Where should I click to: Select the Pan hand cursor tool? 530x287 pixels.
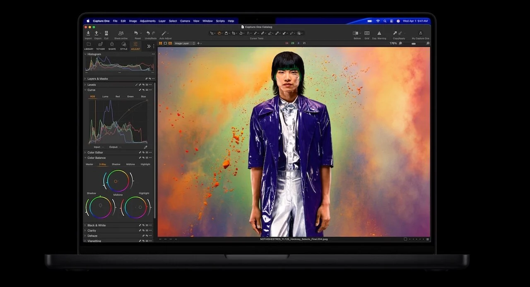(219, 33)
